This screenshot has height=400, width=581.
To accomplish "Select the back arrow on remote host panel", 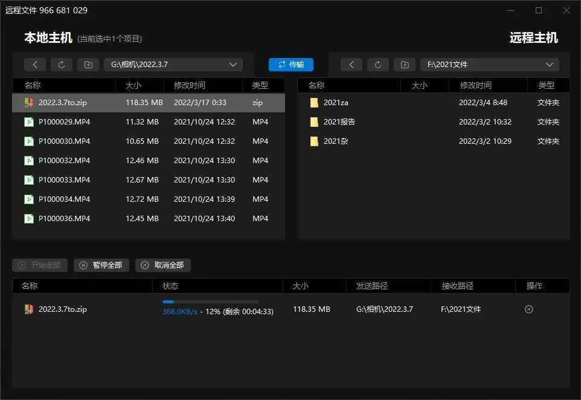I will [352, 65].
